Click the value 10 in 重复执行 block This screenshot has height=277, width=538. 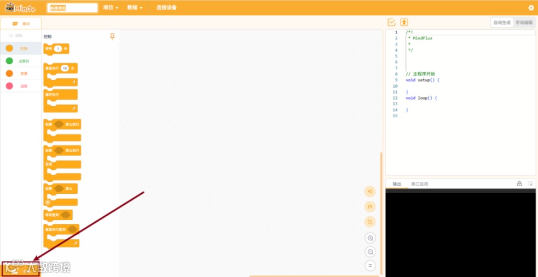click(x=65, y=68)
